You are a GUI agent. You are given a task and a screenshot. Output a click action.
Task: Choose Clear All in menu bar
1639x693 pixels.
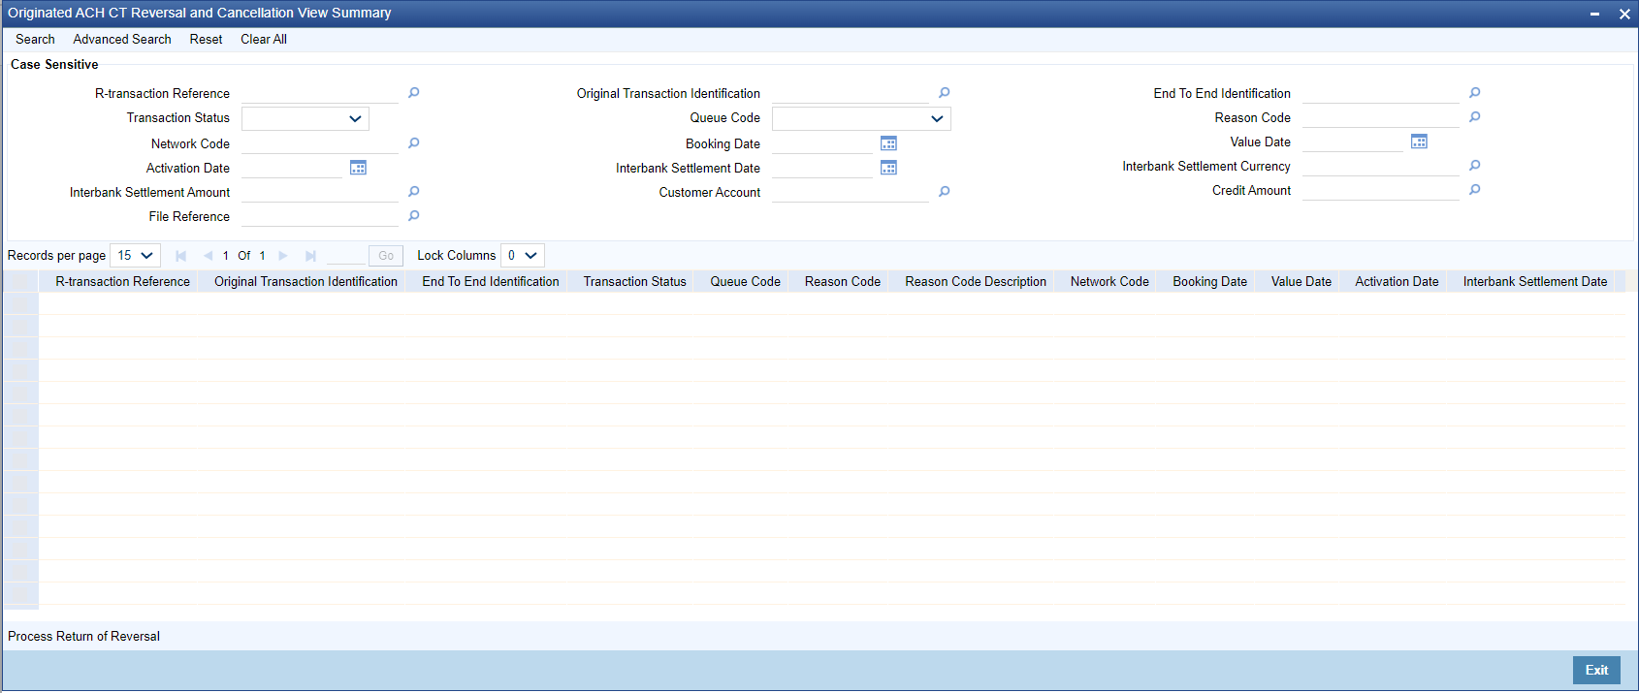(264, 40)
